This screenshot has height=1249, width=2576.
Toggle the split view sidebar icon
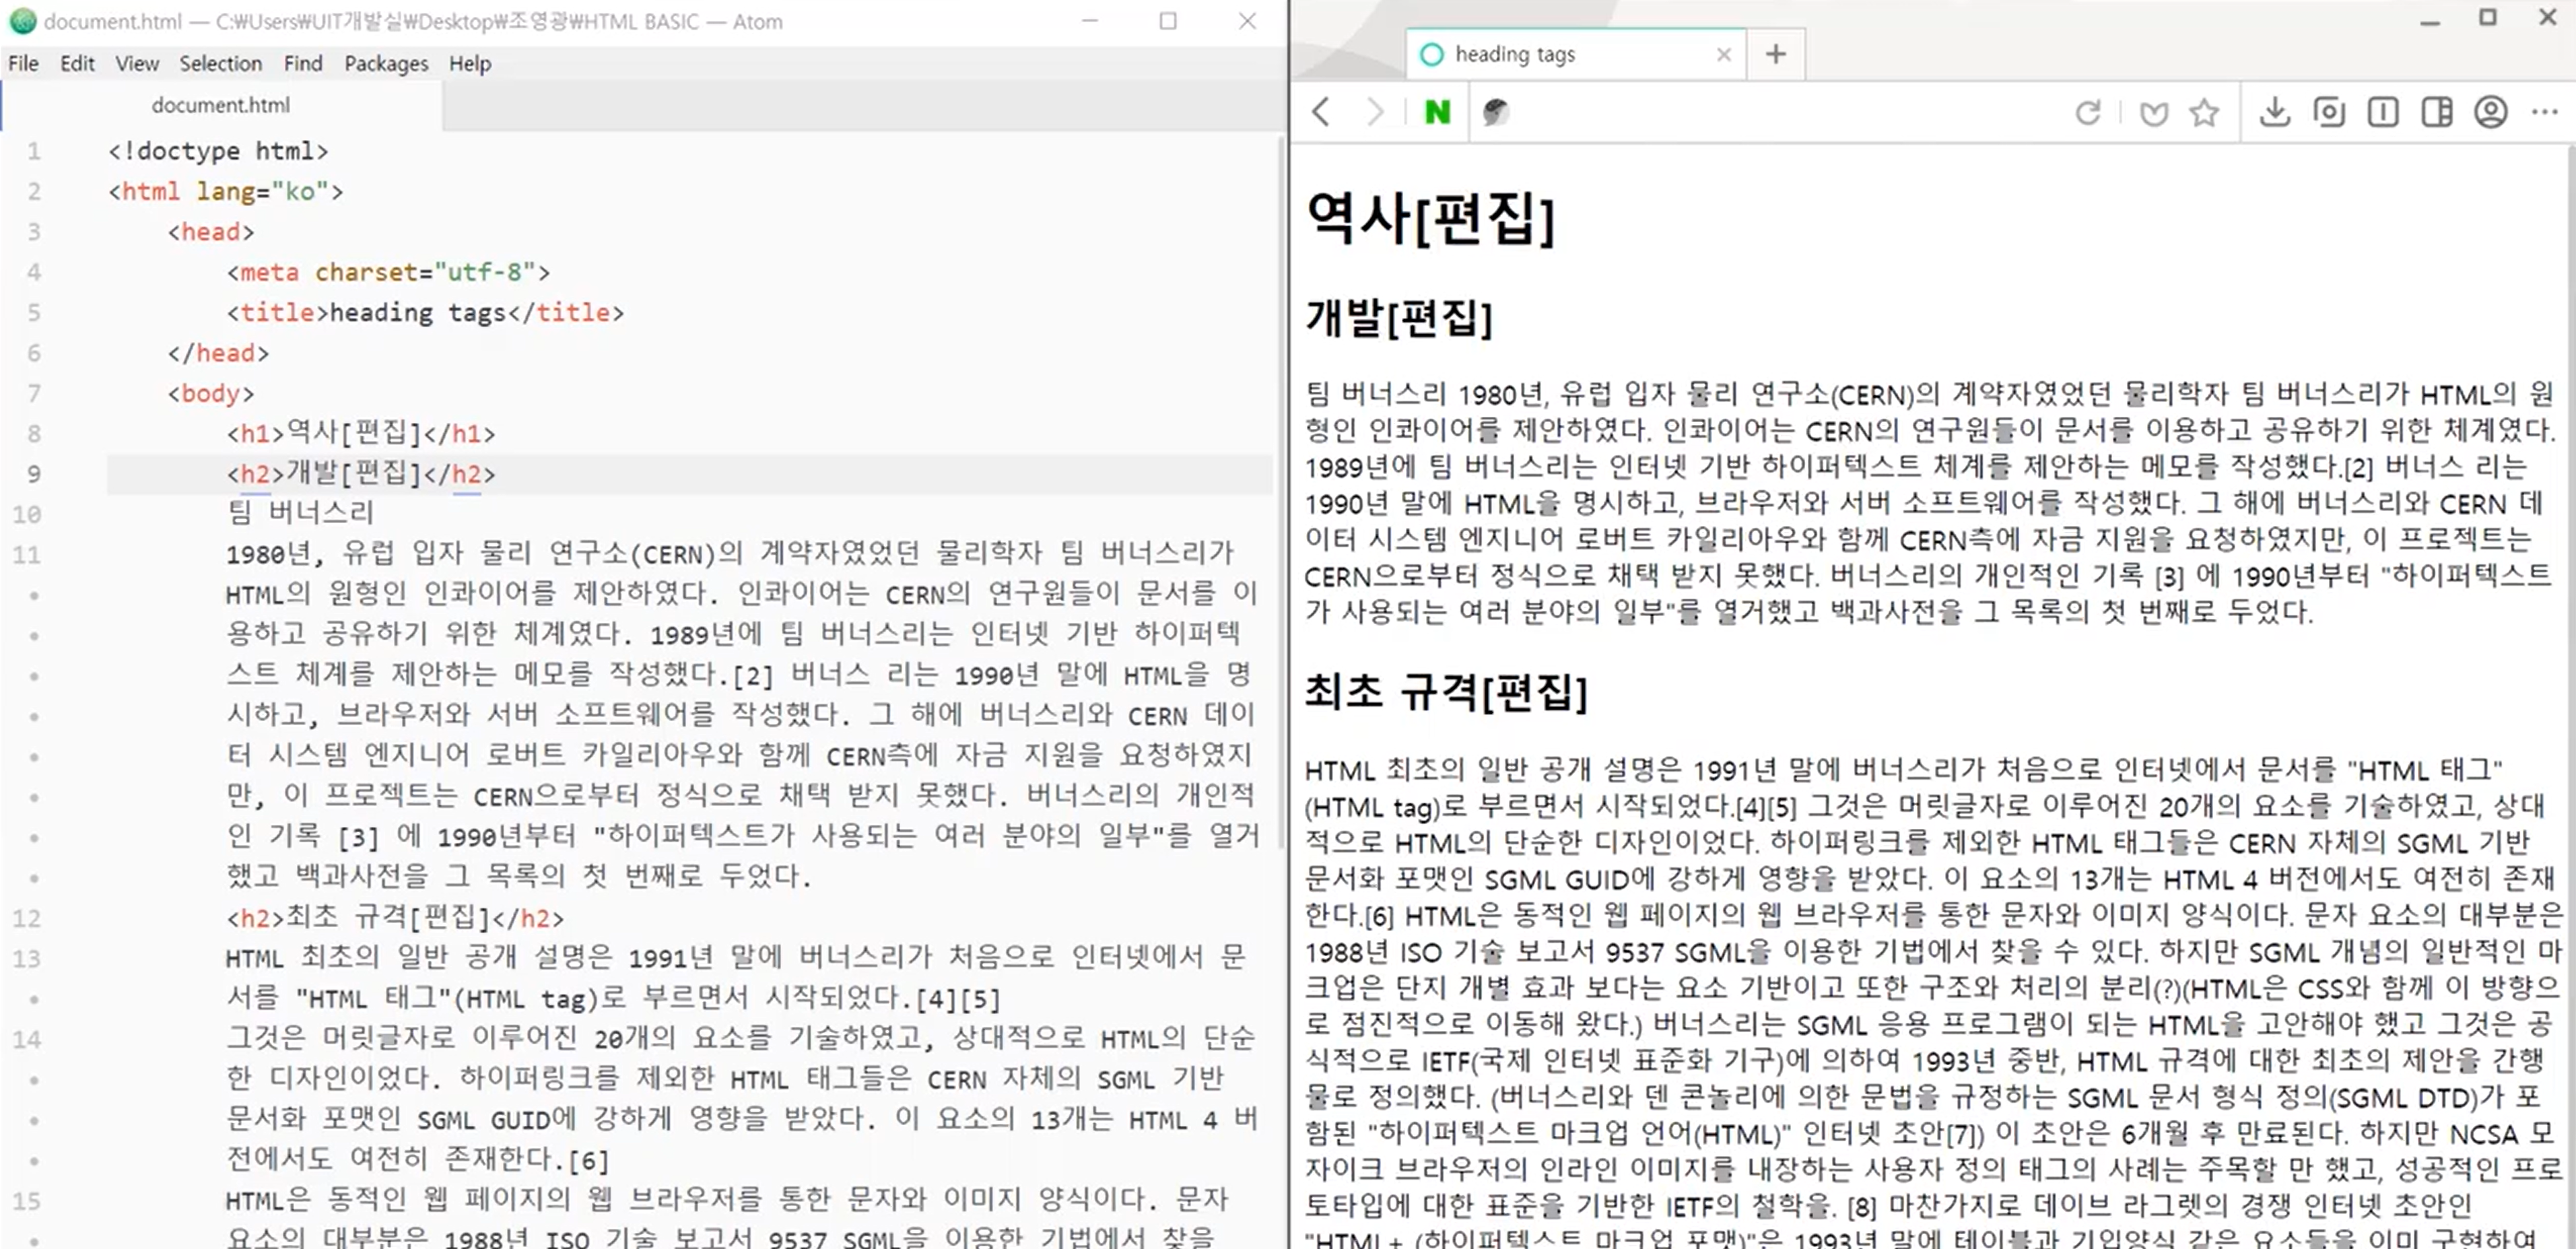click(x=2437, y=112)
